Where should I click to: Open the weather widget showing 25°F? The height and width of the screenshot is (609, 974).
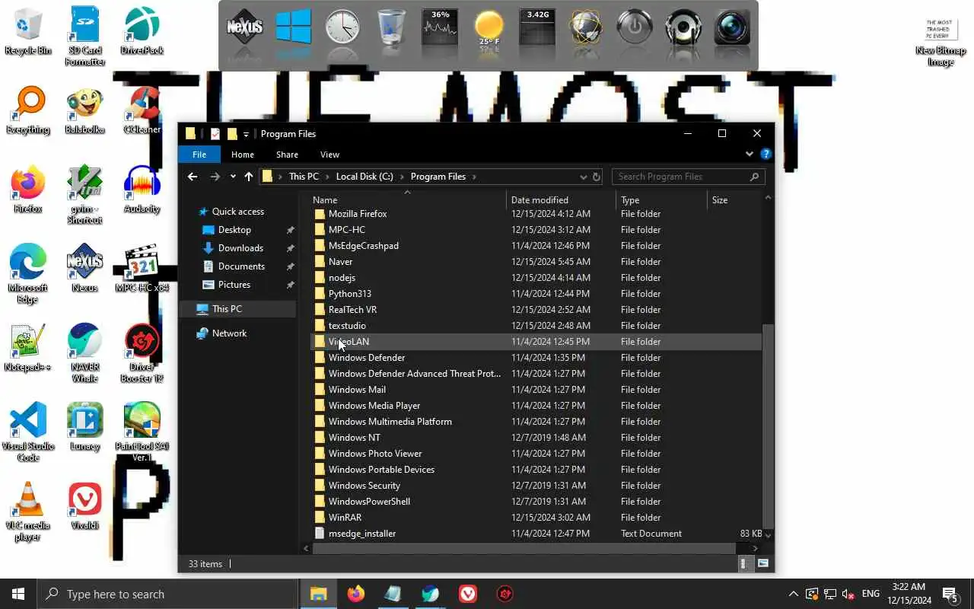pyautogui.click(x=489, y=28)
